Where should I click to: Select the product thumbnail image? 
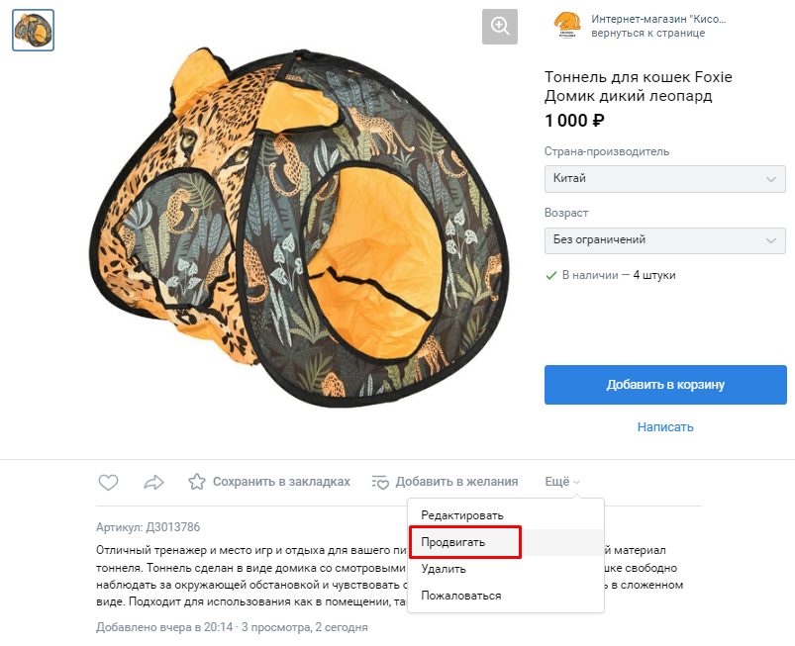pos(33,30)
